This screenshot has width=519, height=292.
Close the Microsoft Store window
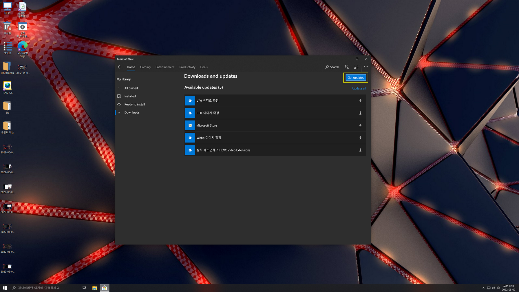pyautogui.click(x=366, y=59)
